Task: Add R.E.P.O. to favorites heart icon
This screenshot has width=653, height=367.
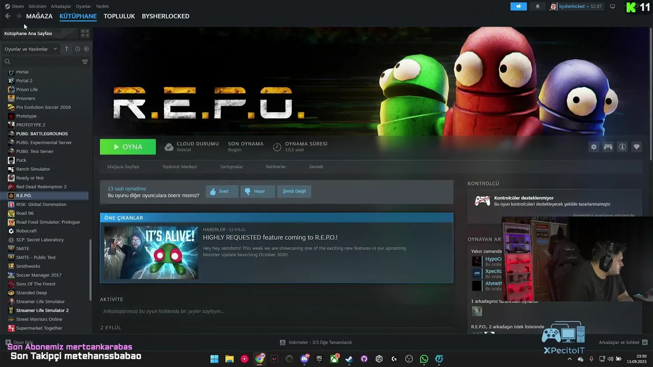Action: 637,147
